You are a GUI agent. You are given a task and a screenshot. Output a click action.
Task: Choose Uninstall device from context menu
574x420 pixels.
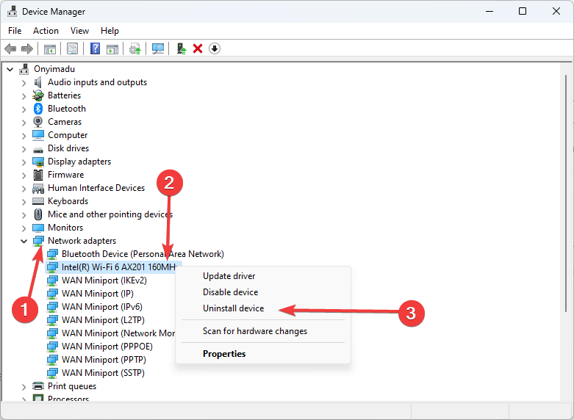click(x=233, y=308)
